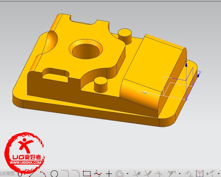This screenshot has width=221, height=177.
Task: Click the Y axis arrow handle
Action: 144,93
